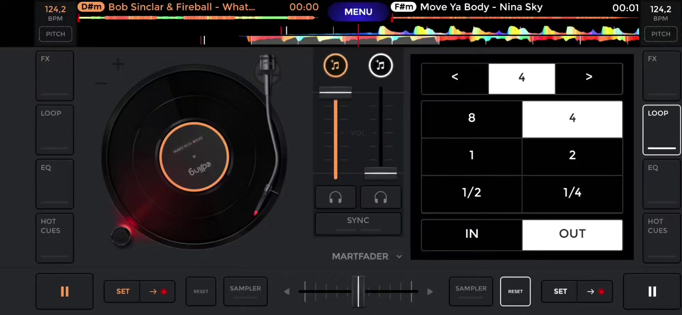The width and height of the screenshot is (682, 315).
Task: Expand the MARTFADER dropdown
Action: [x=399, y=256]
